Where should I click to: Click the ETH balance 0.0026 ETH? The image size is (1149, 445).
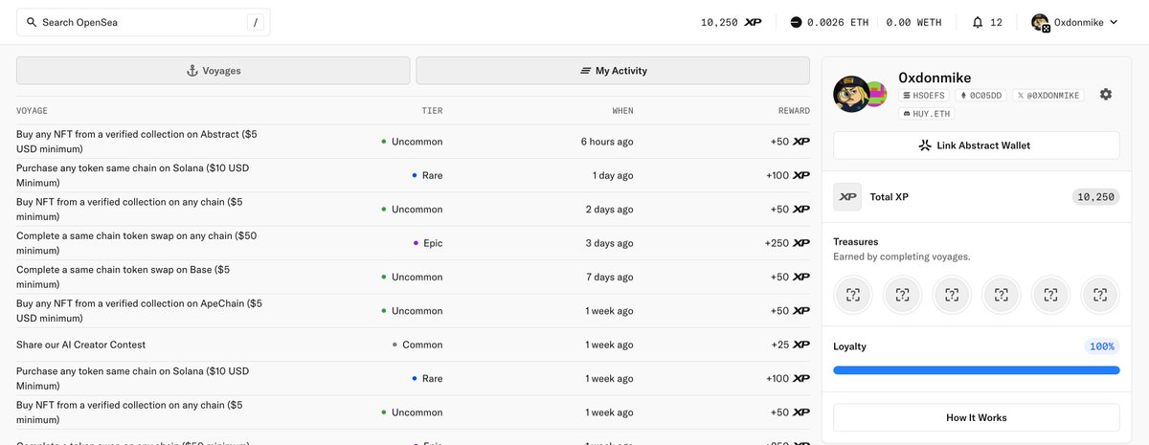(x=829, y=22)
